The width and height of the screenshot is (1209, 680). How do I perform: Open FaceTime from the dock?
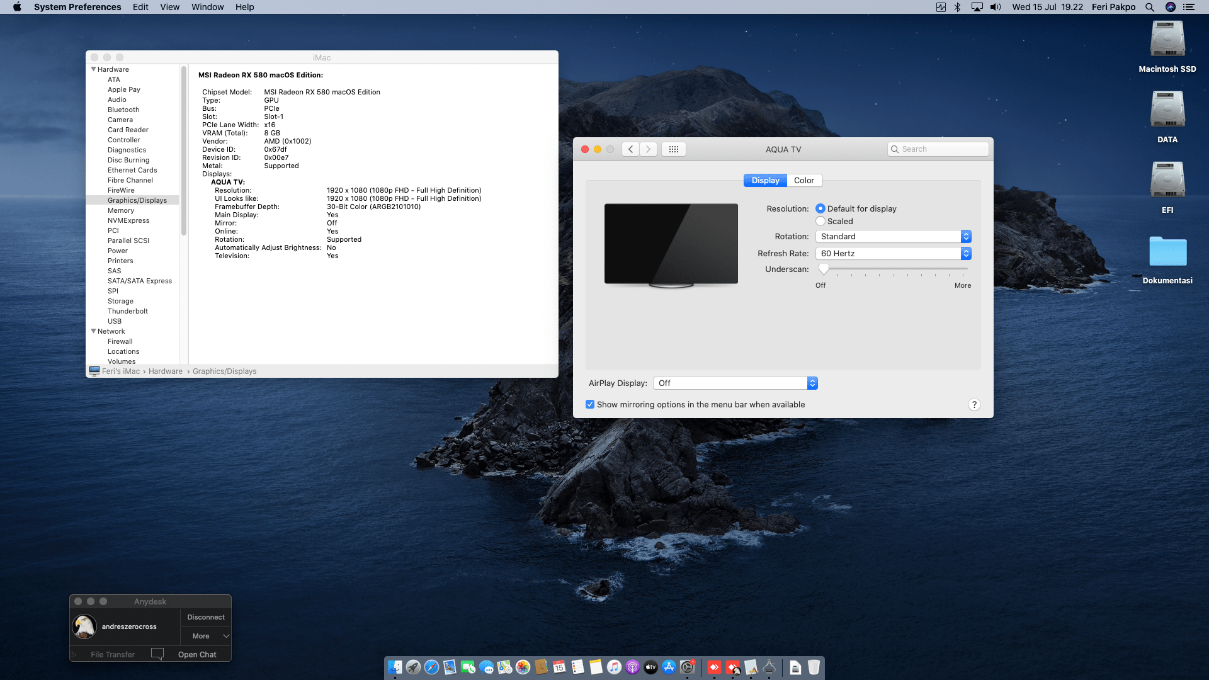pos(468,667)
